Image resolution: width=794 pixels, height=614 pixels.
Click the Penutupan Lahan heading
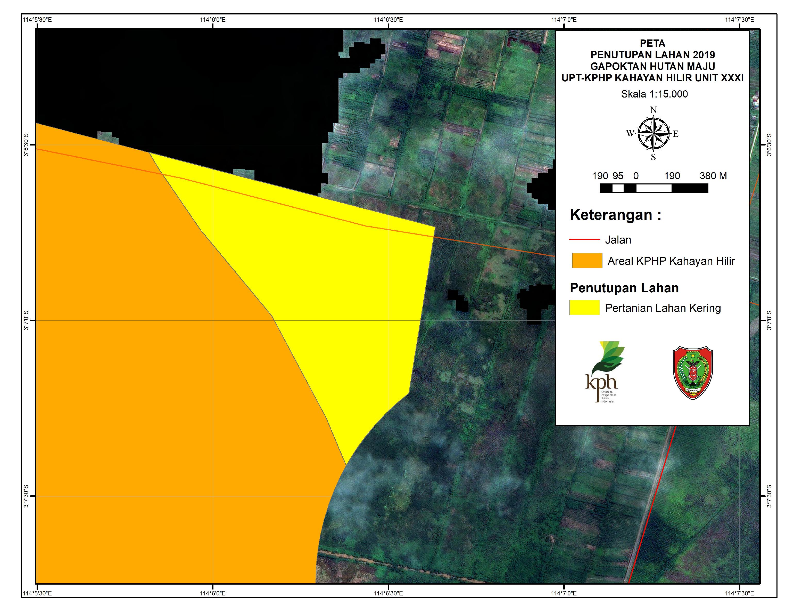pyautogui.click(x=624, y=288)
